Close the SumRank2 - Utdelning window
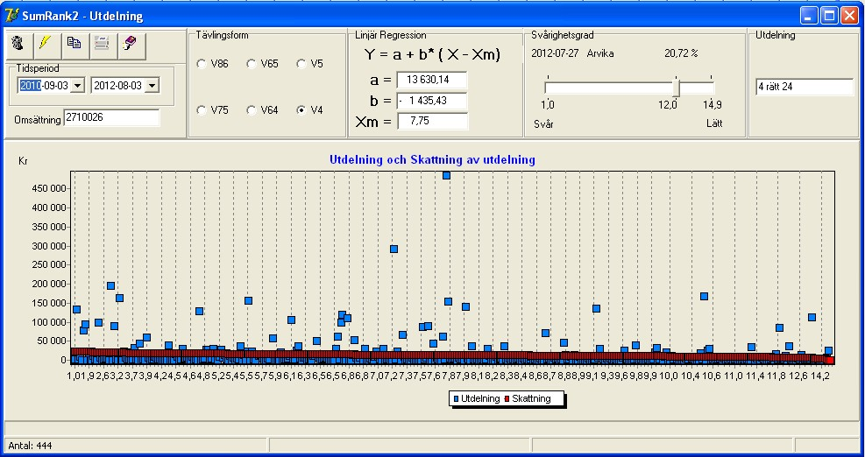 pyautogui.click(x=848, y=16)
